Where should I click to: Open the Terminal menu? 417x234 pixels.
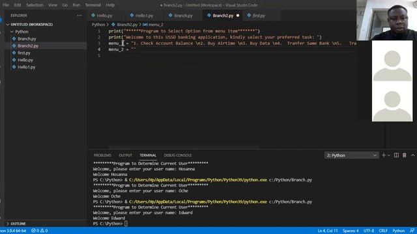click(x=93, y=5)
